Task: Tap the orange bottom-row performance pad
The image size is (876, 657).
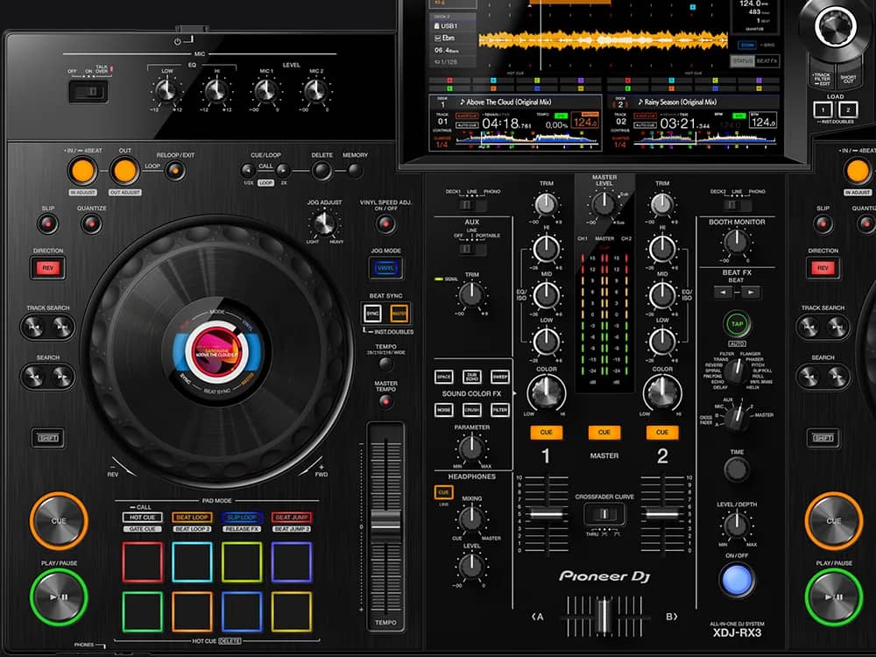Action: click(192, 611)
